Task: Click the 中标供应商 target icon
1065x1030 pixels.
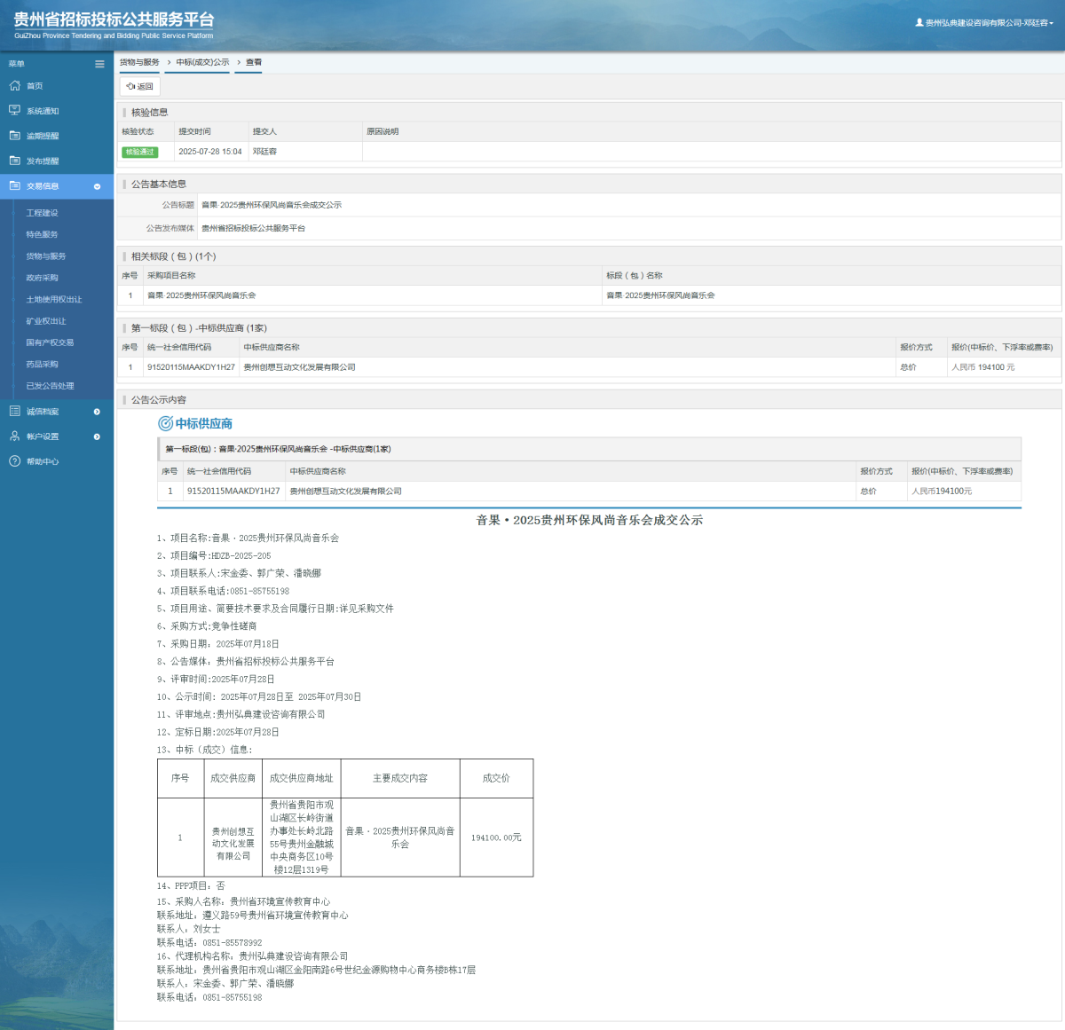Action: click(165, 424)
